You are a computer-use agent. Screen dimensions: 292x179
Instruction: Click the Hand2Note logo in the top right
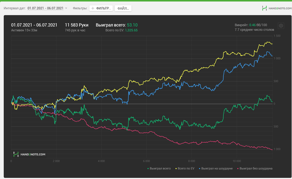point(277,8)
